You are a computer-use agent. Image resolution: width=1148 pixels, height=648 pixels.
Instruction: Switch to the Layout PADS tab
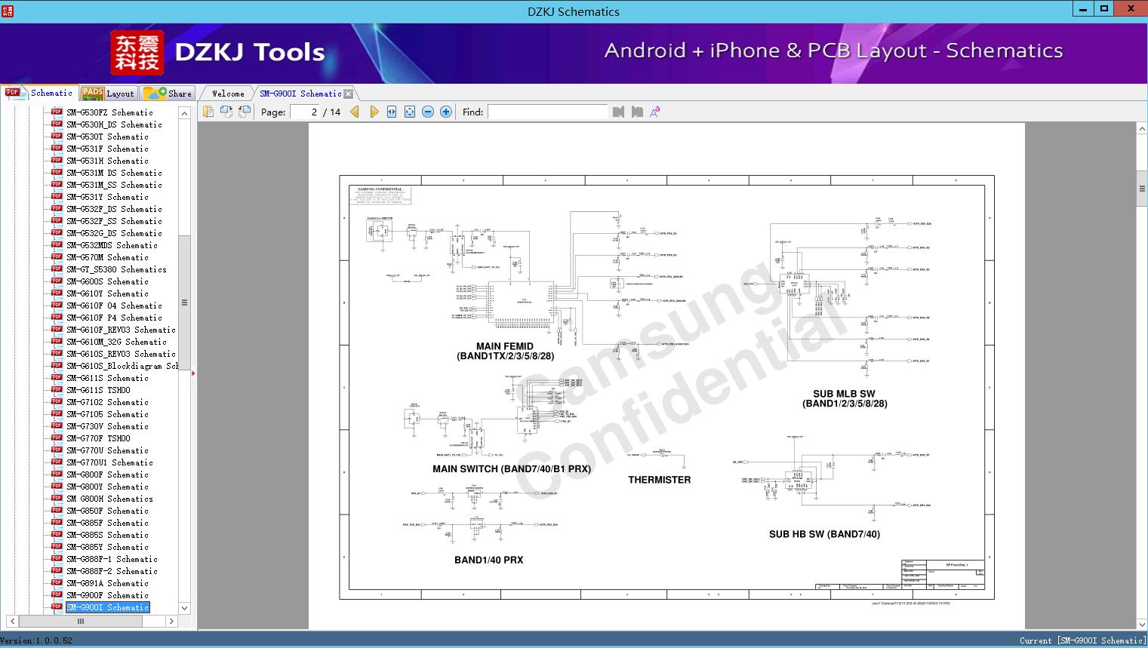tap(108, 94)
